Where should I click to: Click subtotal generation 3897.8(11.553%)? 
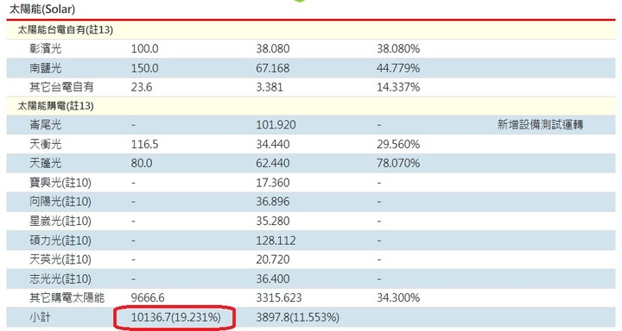pyautogui.click(x=297, y=317)
